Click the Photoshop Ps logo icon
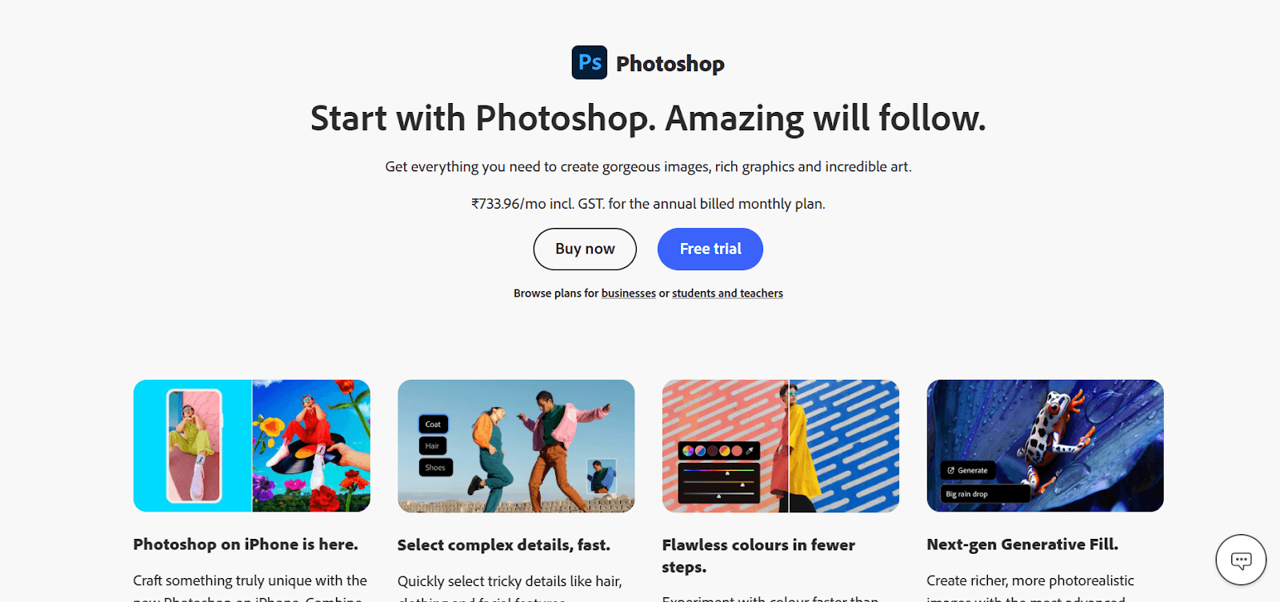 tap(590, 62)
